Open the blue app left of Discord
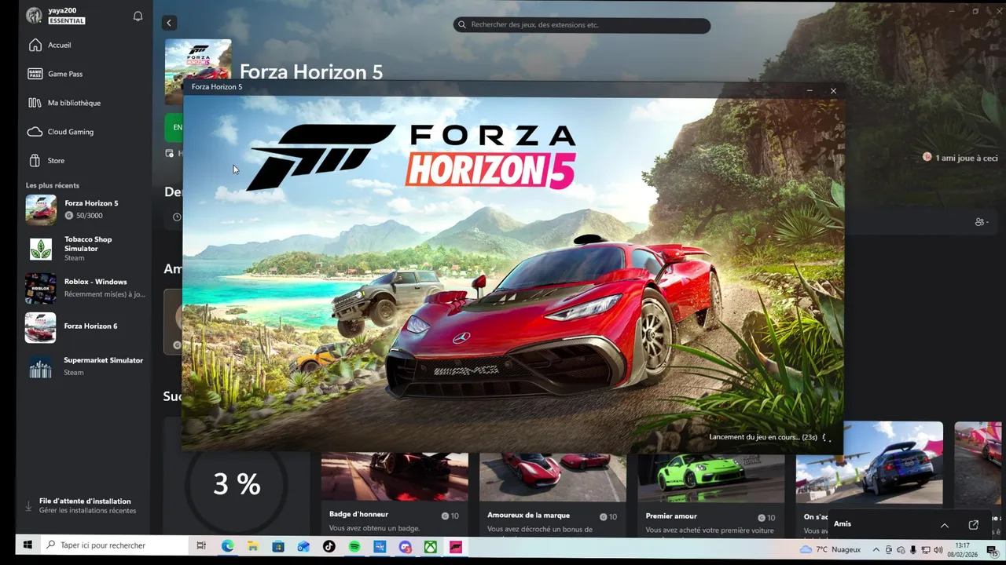The image size is (1006, 565). pos(380,546)
